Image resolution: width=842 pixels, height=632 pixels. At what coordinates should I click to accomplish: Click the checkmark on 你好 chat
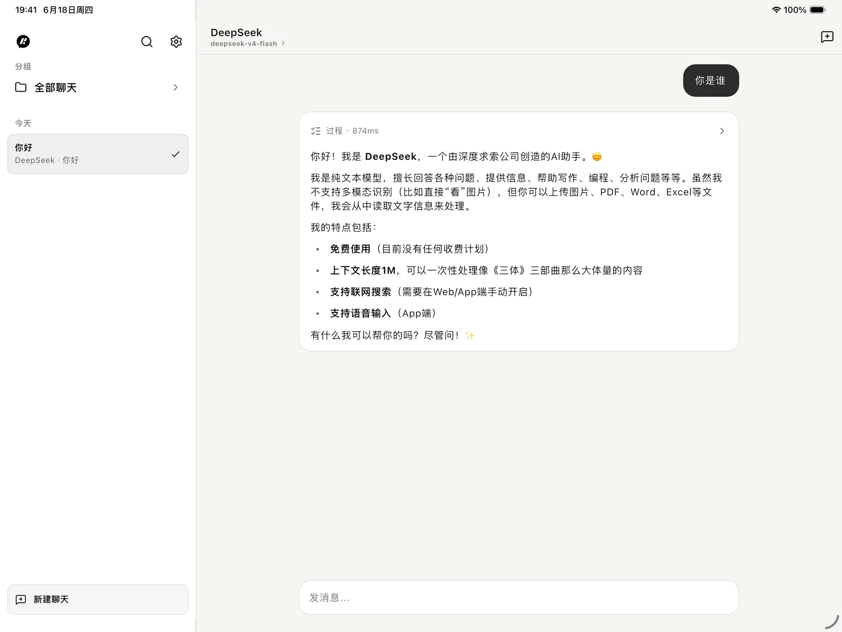[176, 154]
